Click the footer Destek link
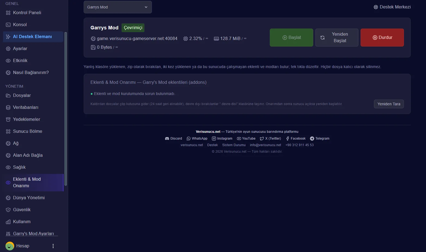Image resolution: width=426 pixels, height=252 pixels. tap(213, 145)
